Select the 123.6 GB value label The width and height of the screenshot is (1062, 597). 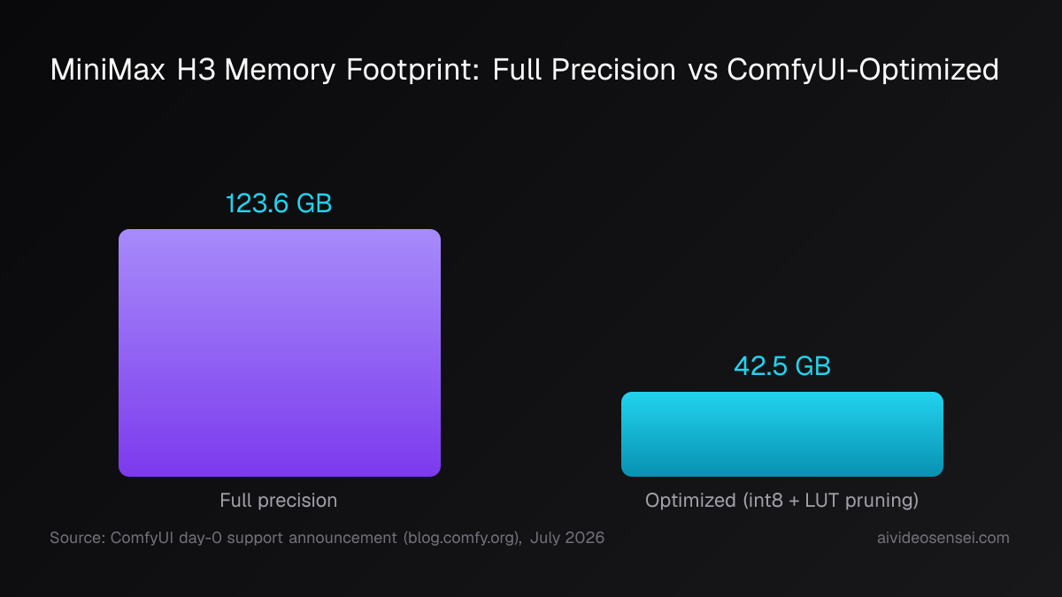tap(279, 203)
